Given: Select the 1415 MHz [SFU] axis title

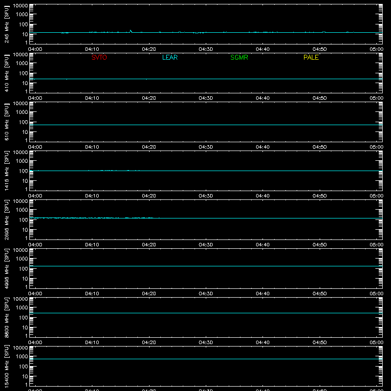Looking at the screenshot, I should tap(6, 171).
